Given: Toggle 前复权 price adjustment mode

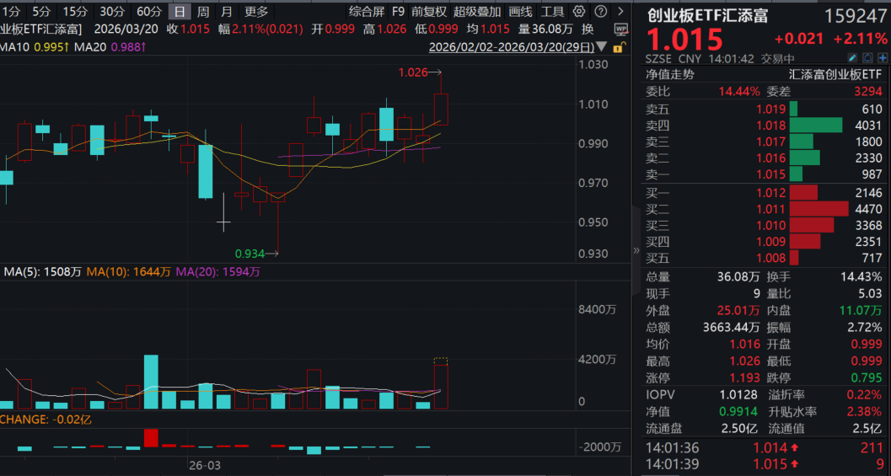Looking at the screenshot, I should [429, 12].
